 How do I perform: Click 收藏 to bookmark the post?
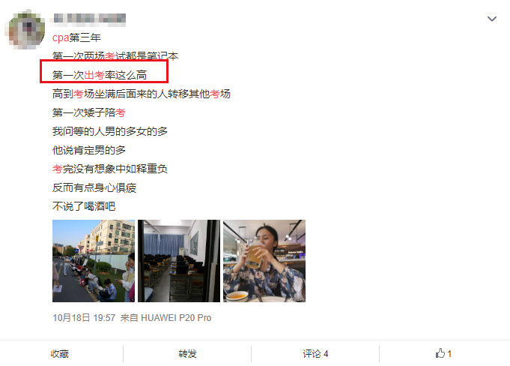pos(60,354)
